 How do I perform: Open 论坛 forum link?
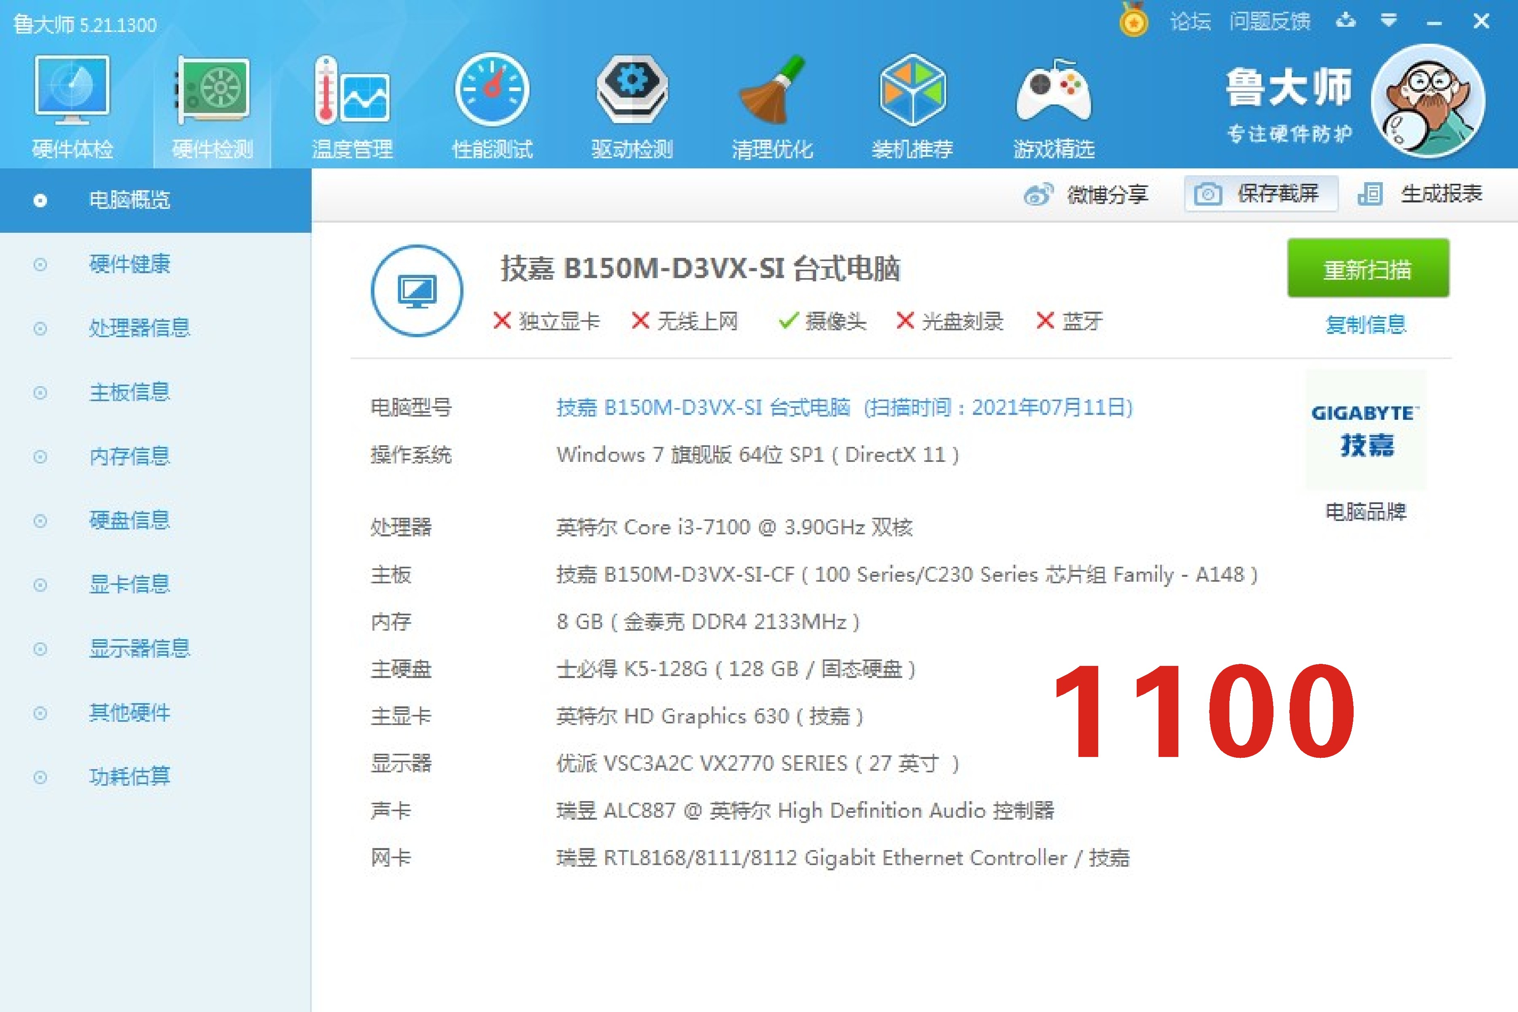[1190, 22]
